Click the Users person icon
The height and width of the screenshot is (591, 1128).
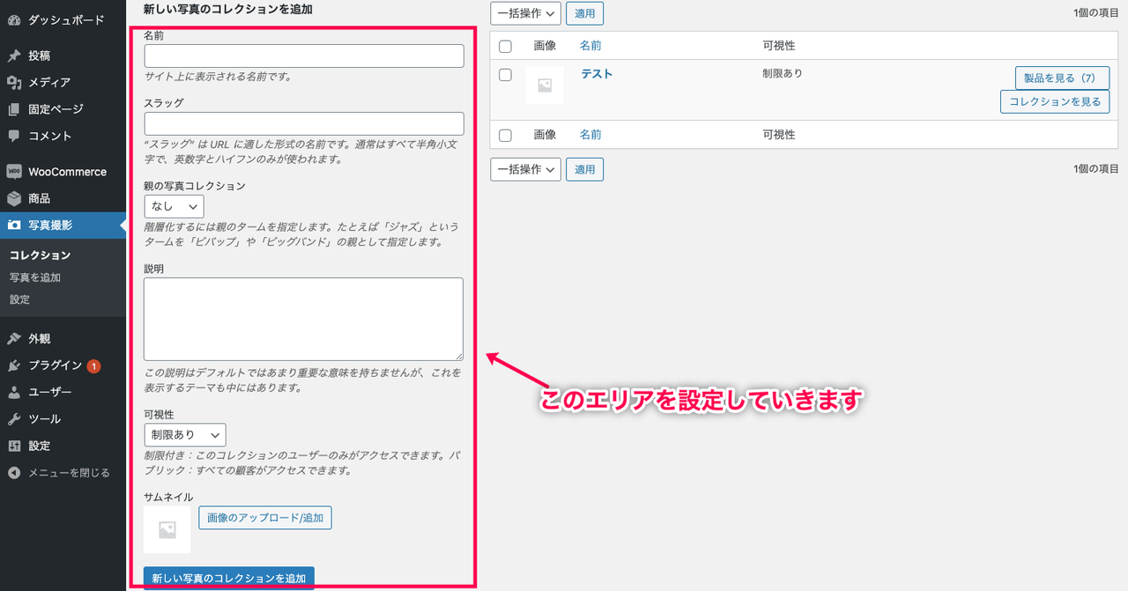point(14,392)
